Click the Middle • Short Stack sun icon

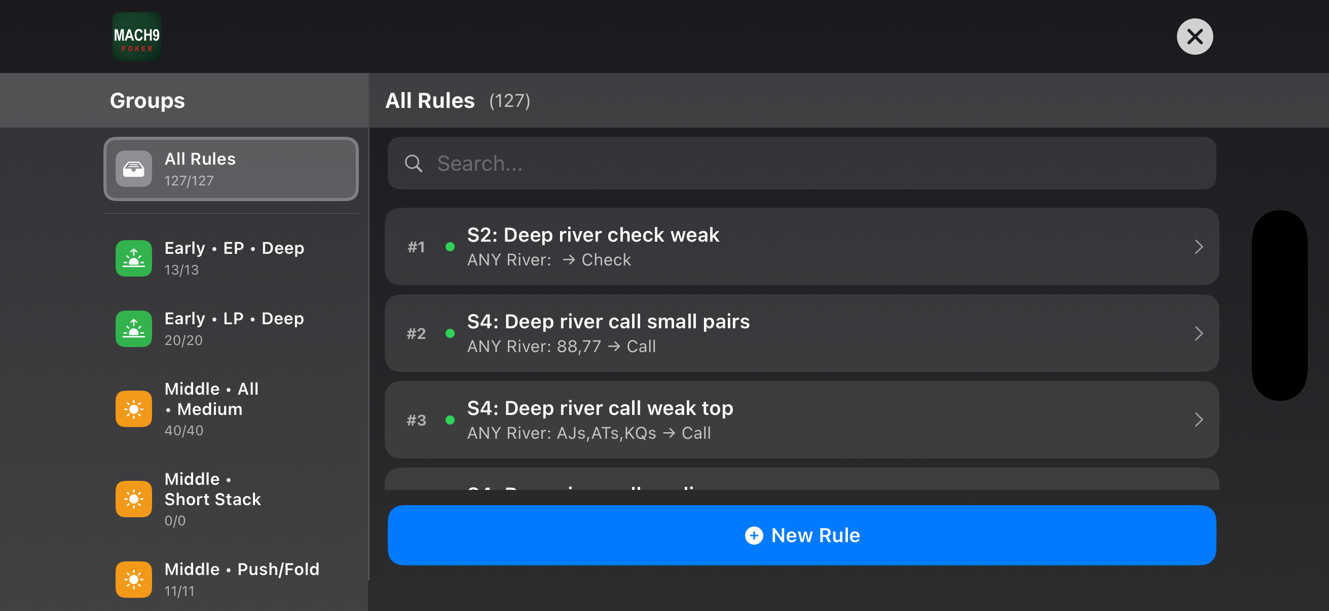(134, 498)
